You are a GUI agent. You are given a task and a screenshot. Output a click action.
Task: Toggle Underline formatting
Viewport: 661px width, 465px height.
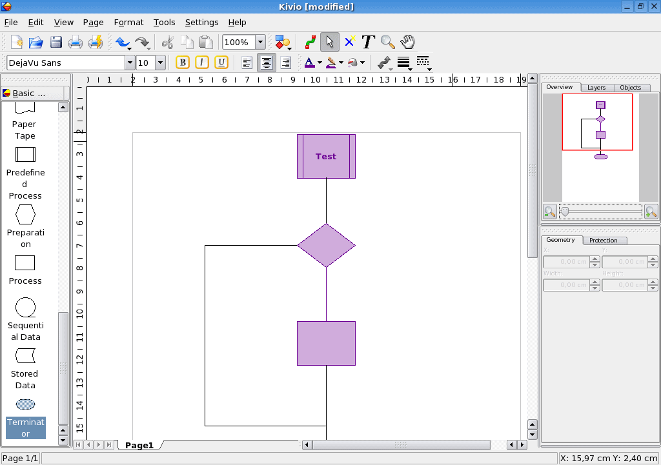(x=221, y=63)
